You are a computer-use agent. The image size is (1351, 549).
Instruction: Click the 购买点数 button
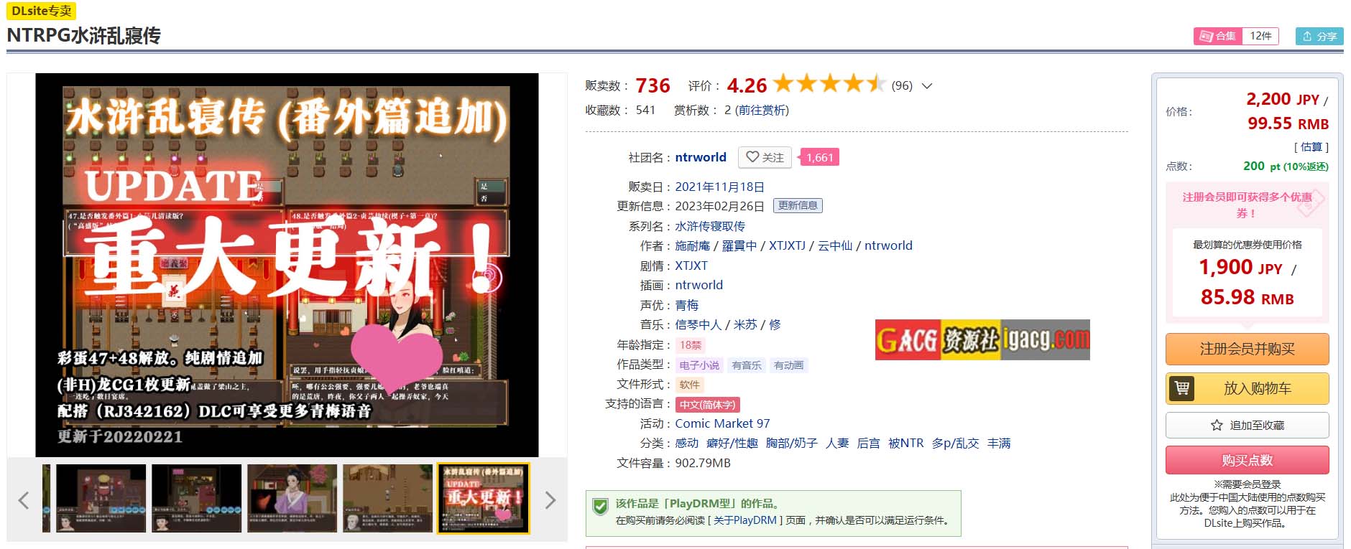1247,460
